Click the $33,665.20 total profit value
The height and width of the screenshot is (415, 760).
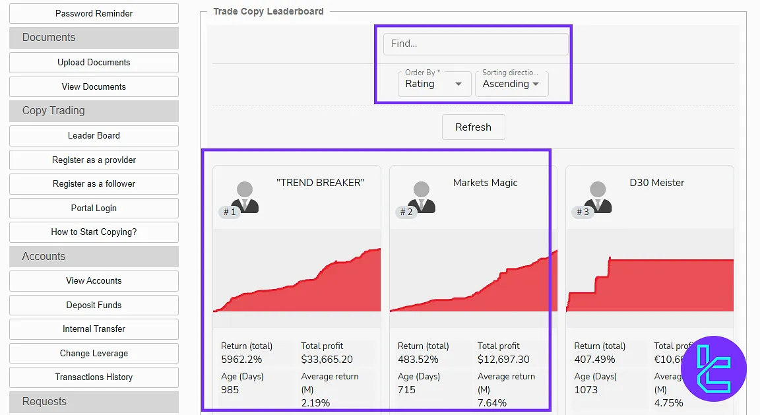coord(327,359)
